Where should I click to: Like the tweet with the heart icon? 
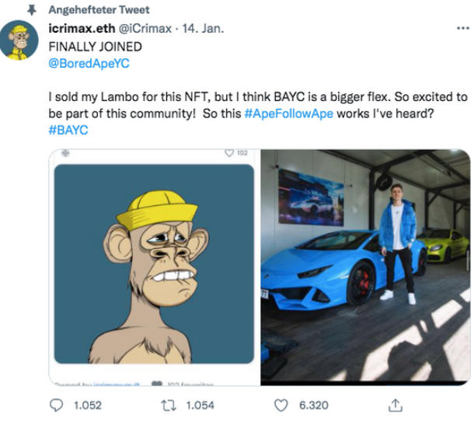click(282, 405)
